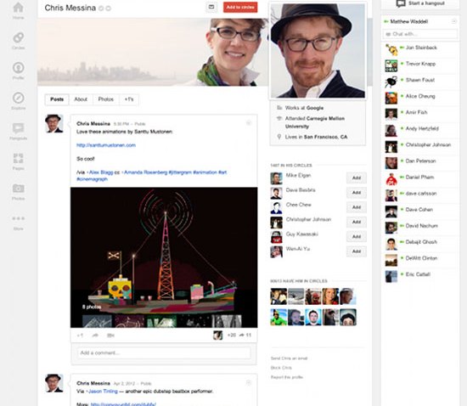
Task: Add Dave Besbris to circles
Action: (x=357, y=193)
